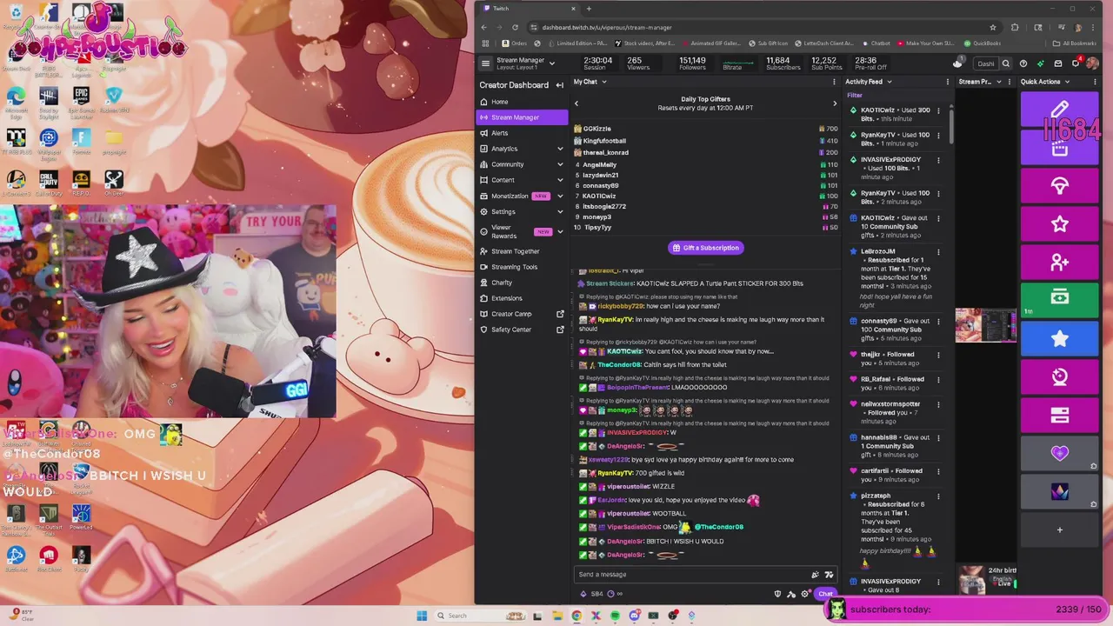
Task: Click the dashboard search magnifier icon
Action: tap(1006, 63)
